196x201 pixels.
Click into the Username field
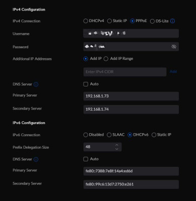131,33
